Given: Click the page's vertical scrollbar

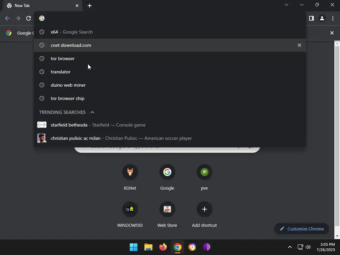Looking at the screenshot, I should pyautogui.click(x=337, y=136).
